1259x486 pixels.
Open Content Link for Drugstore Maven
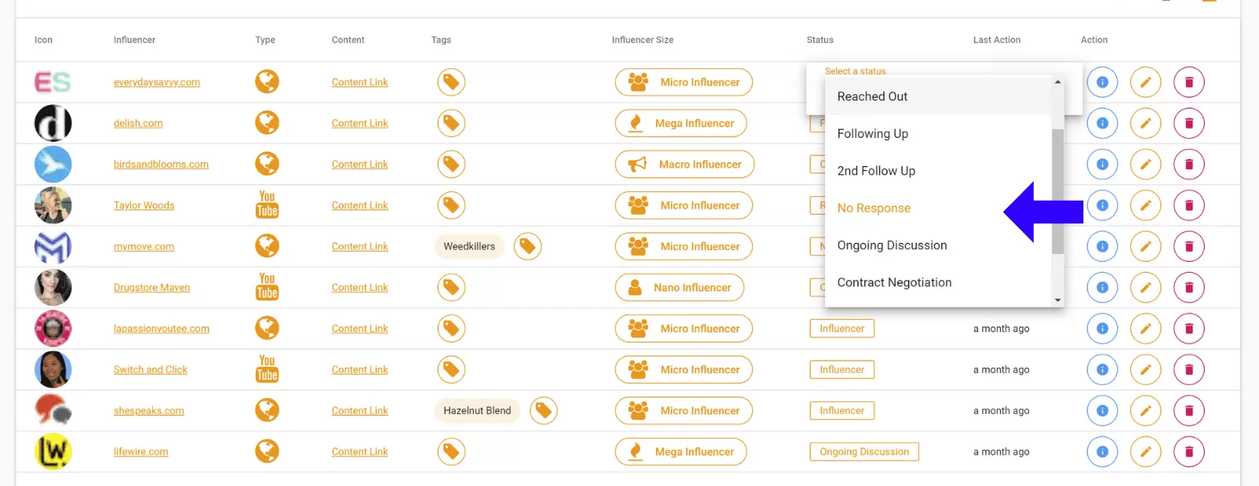tap(360, 288)
